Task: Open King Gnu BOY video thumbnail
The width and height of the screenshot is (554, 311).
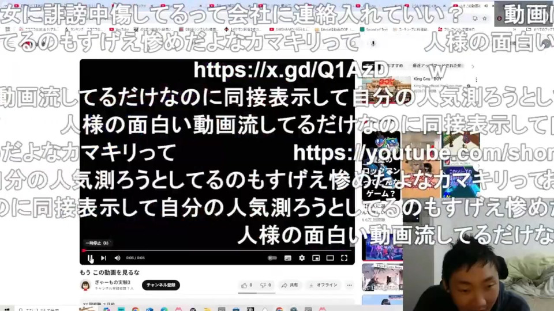Action: tap(386, 90)
